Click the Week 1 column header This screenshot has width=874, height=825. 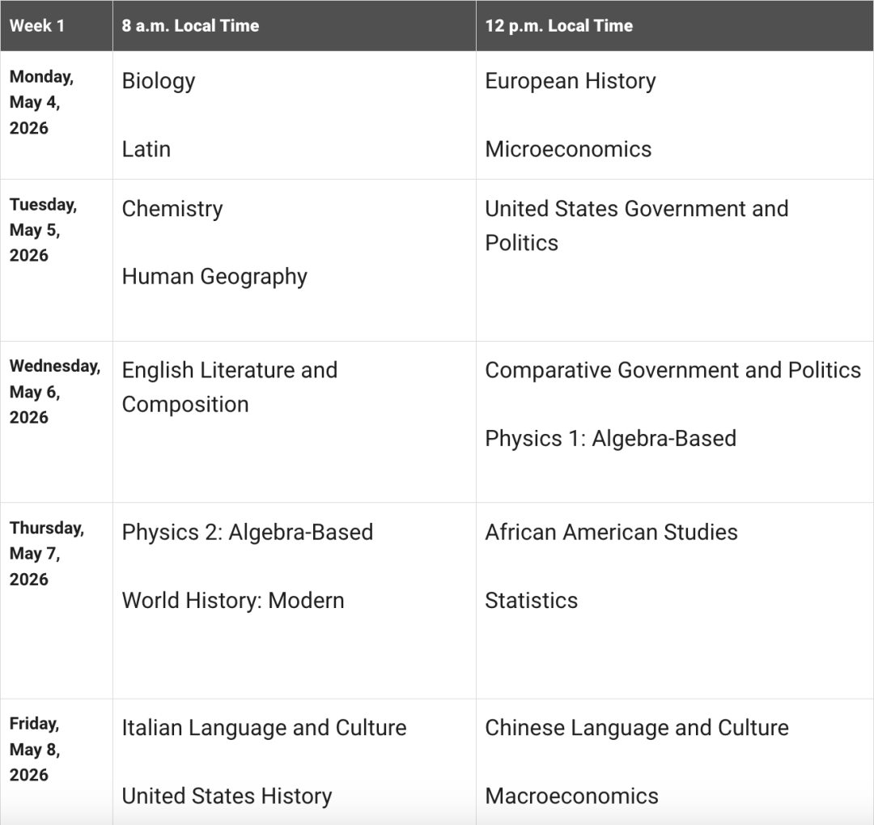pyautogui.click(x=36, y=26)
